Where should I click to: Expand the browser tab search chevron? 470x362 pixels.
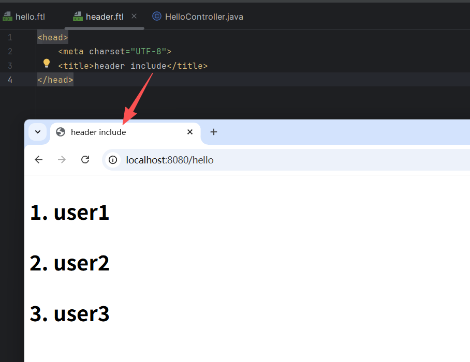pyautogui.click(x=37, y=132)
